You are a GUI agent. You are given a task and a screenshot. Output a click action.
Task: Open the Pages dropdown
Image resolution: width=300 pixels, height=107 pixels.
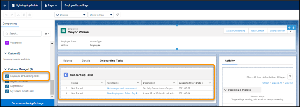click(x=51, y=6)
